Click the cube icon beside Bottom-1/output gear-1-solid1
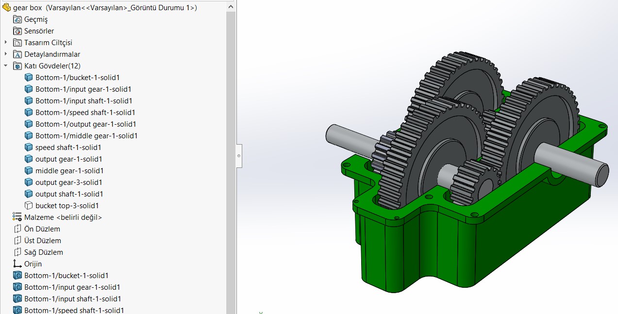 pyautogui.click(x=29, y=124)
